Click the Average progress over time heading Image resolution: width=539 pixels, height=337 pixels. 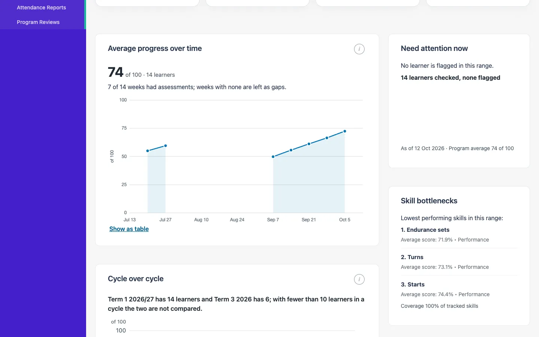pos(155,48)
